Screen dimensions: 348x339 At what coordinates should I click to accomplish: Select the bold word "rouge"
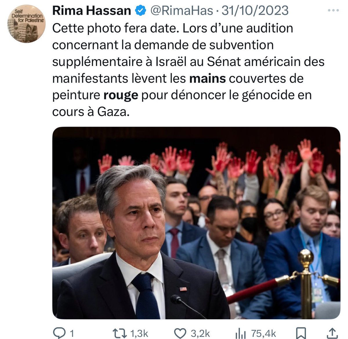[x=121, y=95]
